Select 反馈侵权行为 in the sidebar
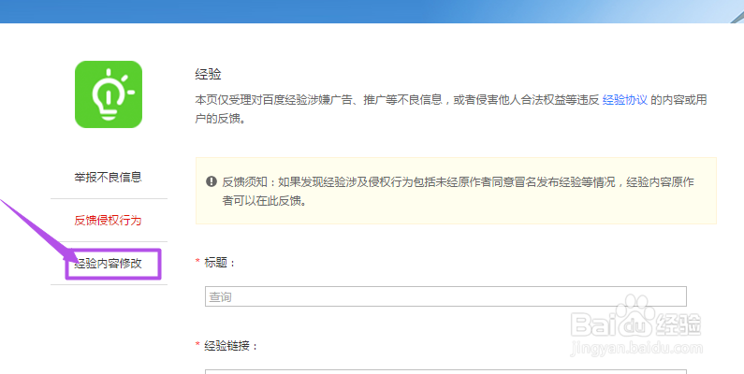 click(x=108, y=221)
